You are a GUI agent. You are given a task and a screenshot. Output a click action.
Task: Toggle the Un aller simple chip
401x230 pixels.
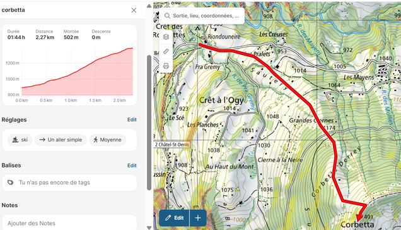coord(61,140)
